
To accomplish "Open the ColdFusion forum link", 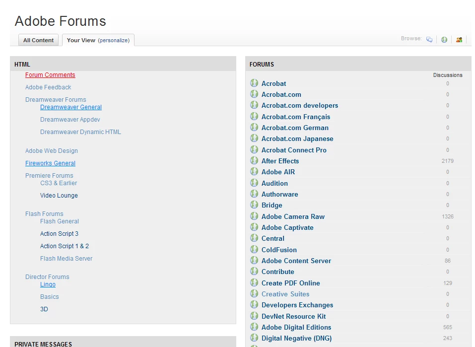I will pyautogui.click(x=279, y=250).
